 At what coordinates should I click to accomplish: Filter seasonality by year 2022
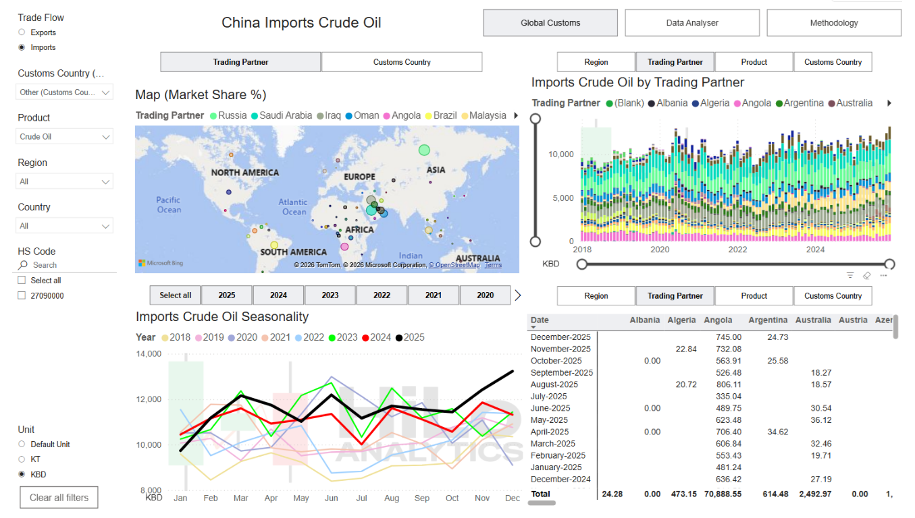click(x=382, y=295)
